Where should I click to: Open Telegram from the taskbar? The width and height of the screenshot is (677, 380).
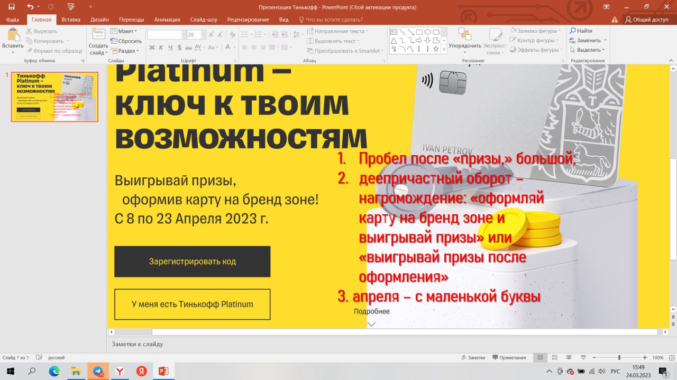pos(98,371)
